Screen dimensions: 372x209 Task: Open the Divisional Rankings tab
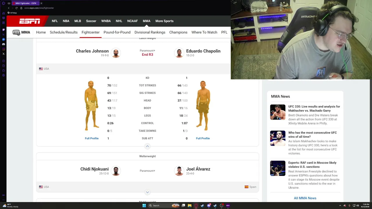click(150, 32)
